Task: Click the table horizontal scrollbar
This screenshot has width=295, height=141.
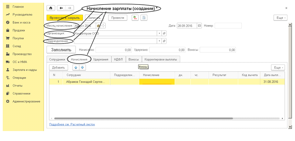Action: [143, 118]
